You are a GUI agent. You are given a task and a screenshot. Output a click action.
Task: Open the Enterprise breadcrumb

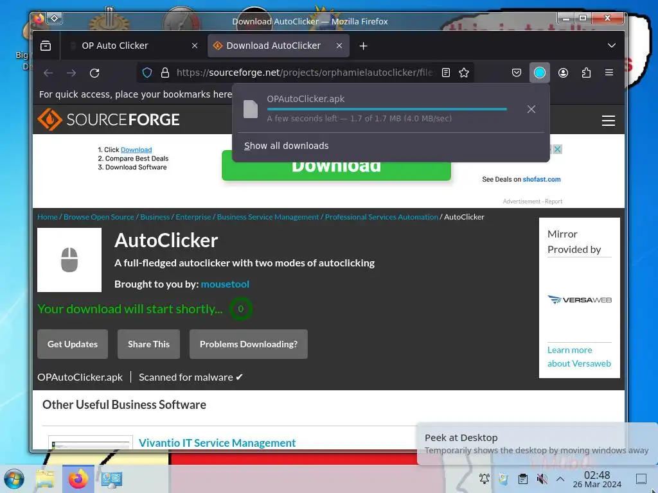click(193, 217)
